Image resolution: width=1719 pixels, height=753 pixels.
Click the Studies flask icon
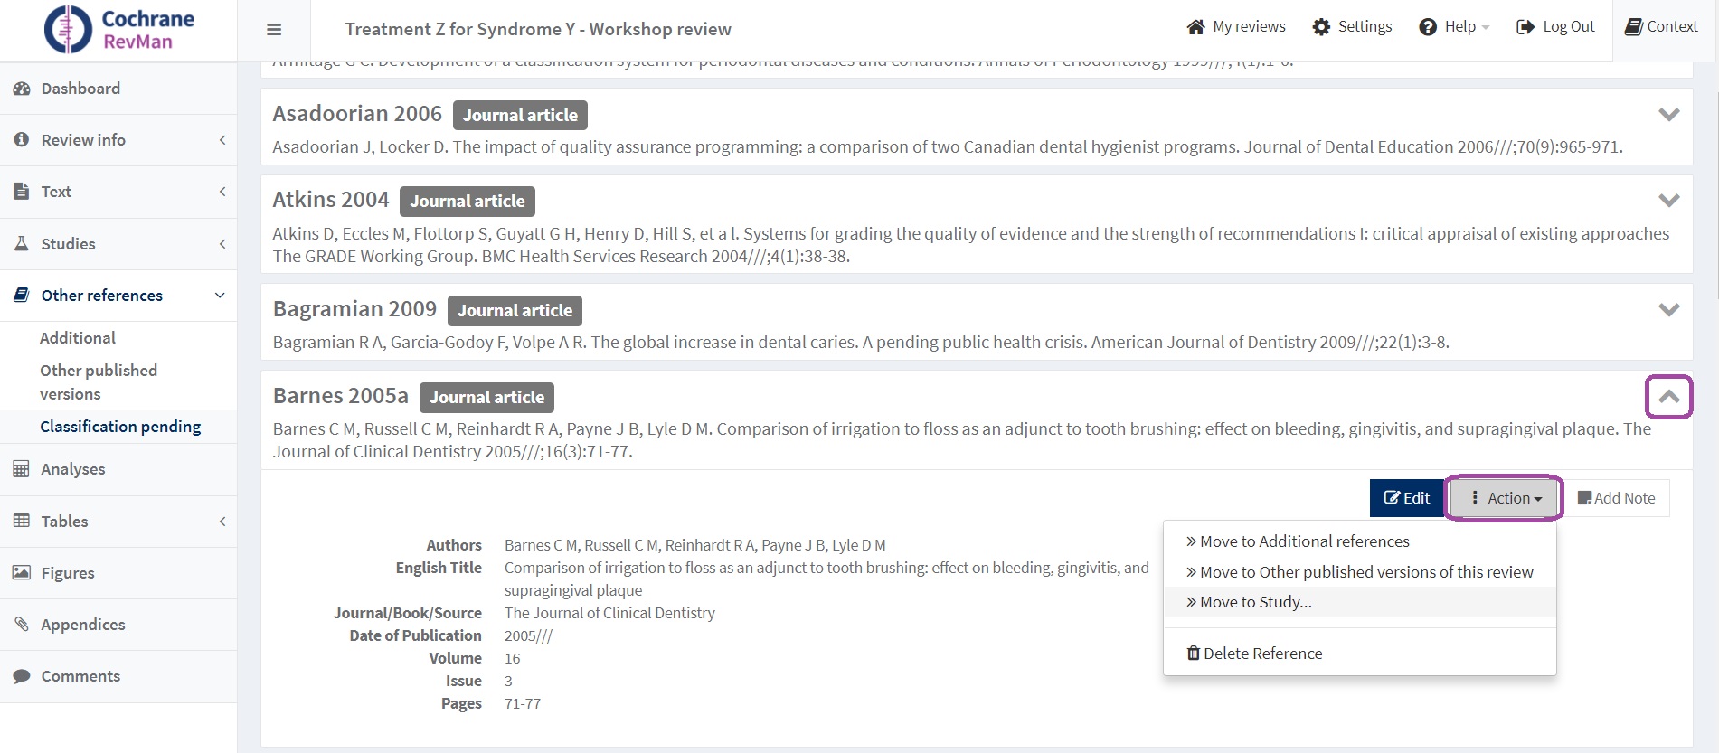click(x=22, y=244)
